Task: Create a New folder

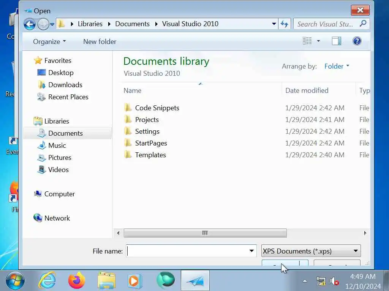Action: coord(100,42)
